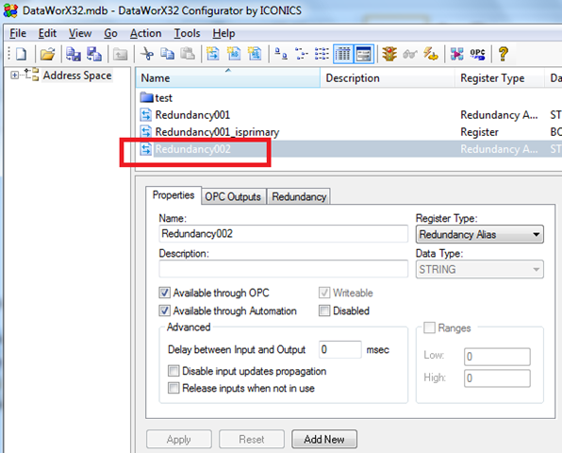Click the Copy toolbar icon
Image resolution: width=562 pixels, height=453 pixels.
pos(167,54)
